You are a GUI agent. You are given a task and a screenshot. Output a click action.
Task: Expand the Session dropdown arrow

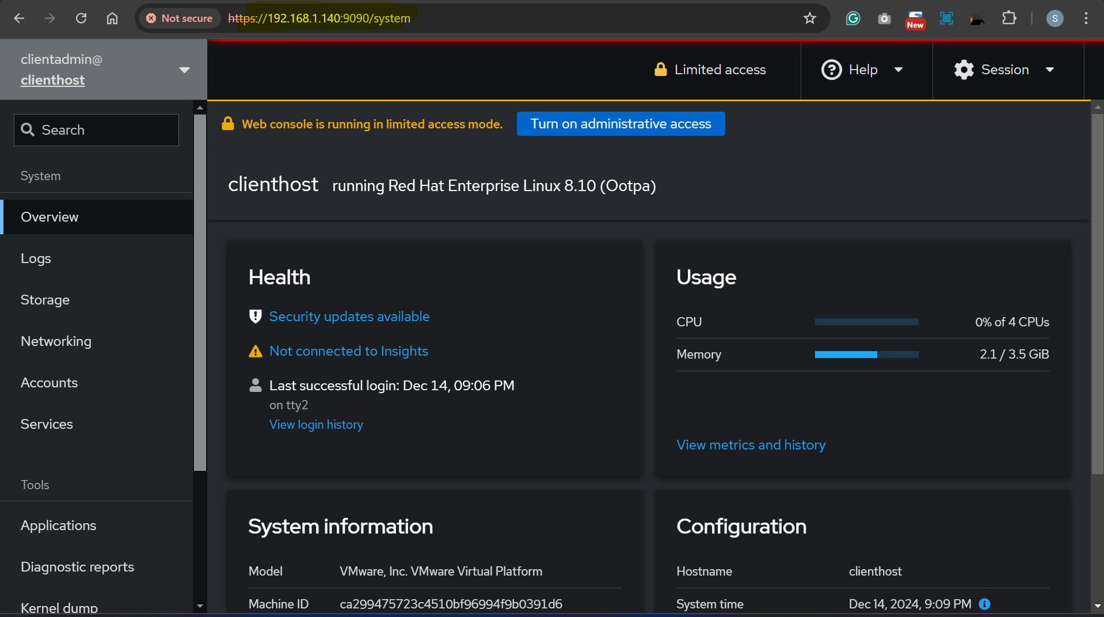(1049, 70)
